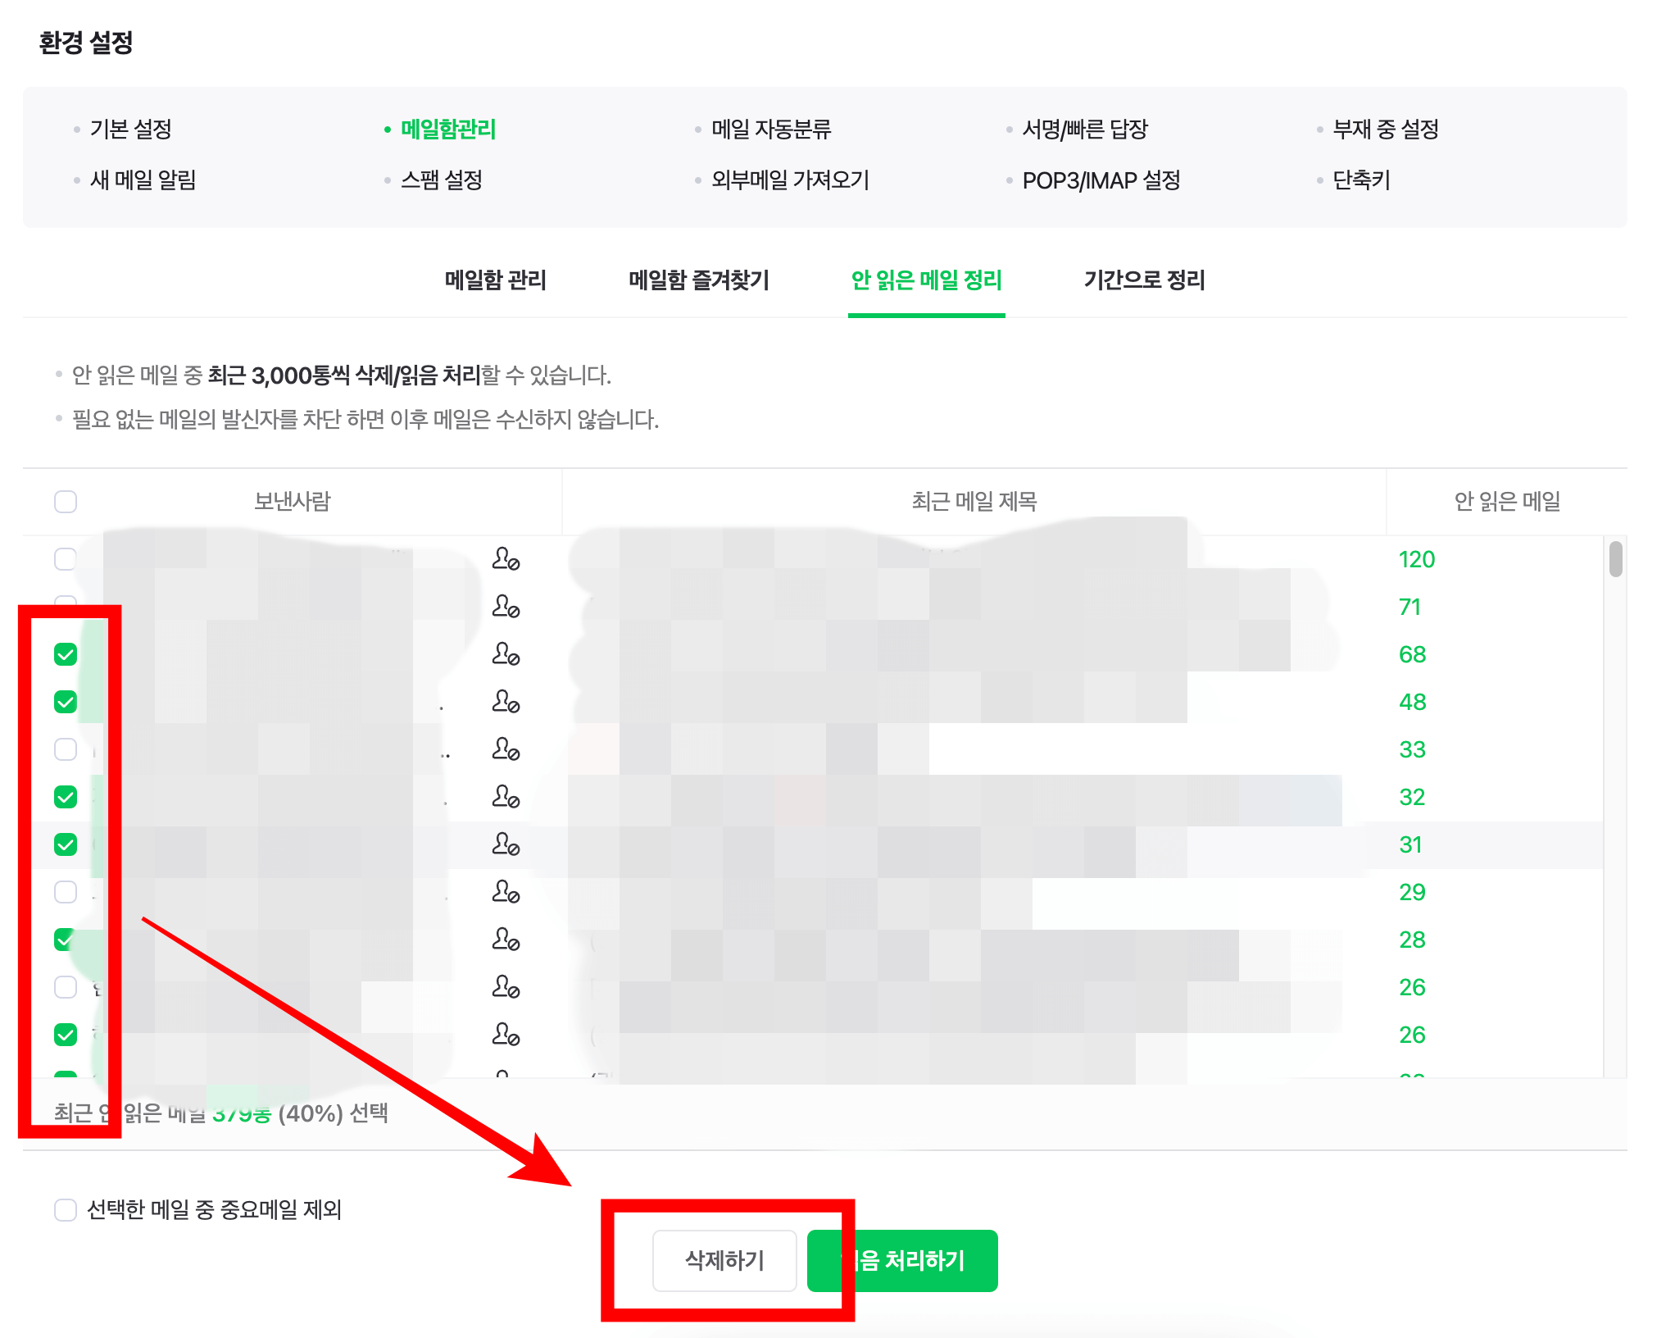Check the box for the 29-unread sender
The width and height of the screenshot is (1675, 1338).
pos(66,892)
